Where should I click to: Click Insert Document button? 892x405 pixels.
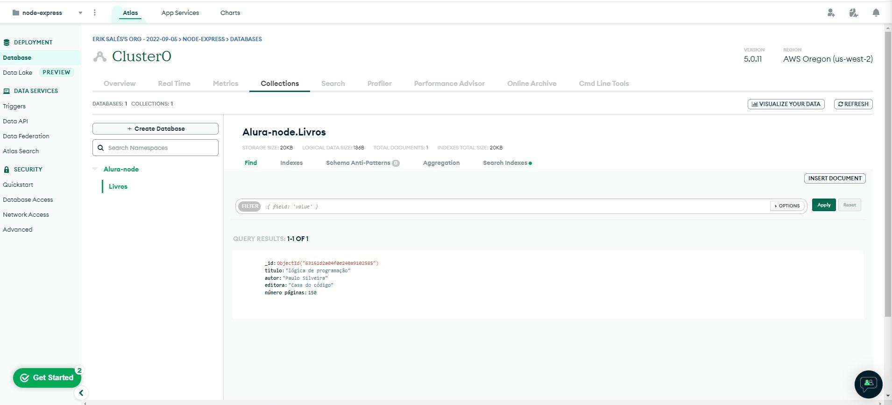coord(835,178)
